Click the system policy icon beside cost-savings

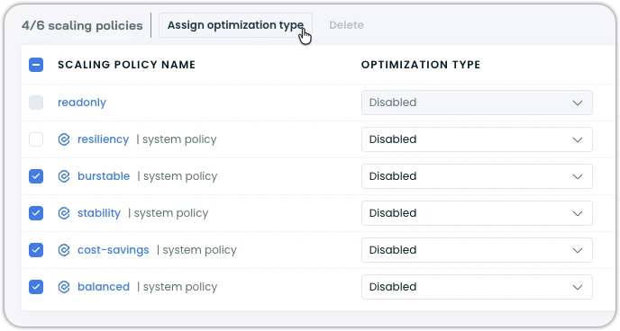(64, 250)
